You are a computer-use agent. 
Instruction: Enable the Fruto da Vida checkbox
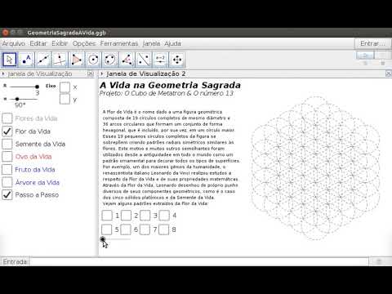pos(7,169)
